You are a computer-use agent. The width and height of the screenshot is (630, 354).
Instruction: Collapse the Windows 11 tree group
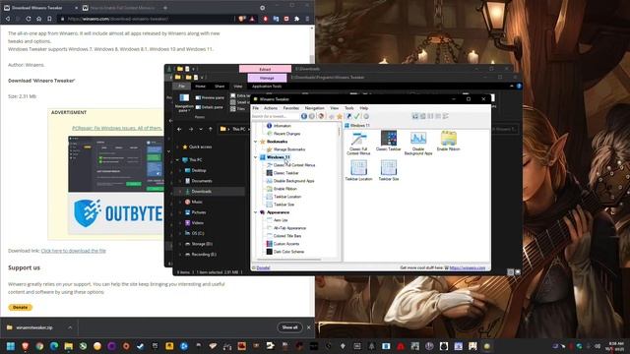click(256, 157)
